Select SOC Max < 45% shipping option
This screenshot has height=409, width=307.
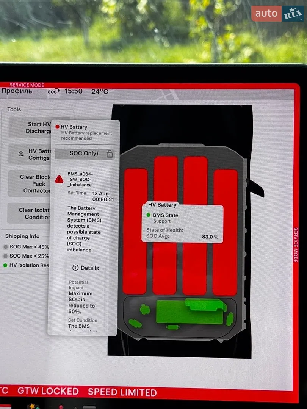point(26,247)
